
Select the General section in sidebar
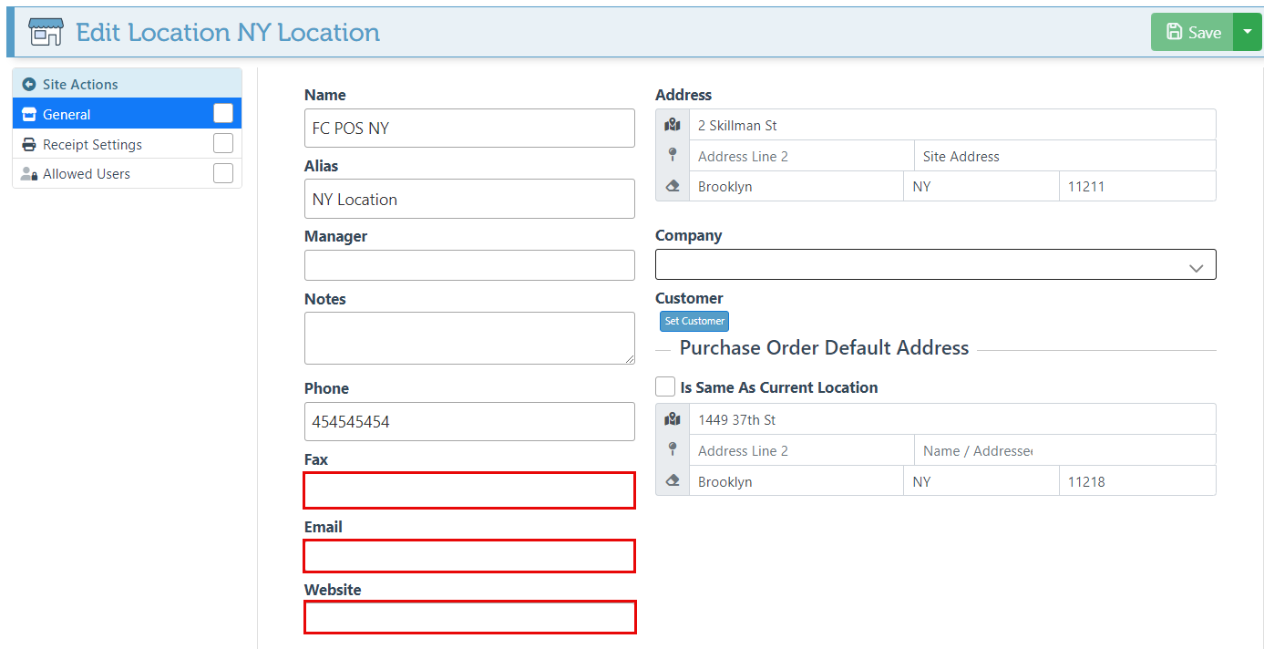[67, 114]
